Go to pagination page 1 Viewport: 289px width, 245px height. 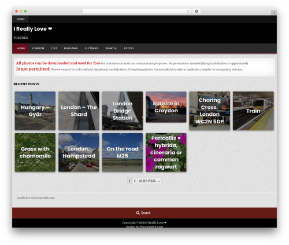pos(129,181)
